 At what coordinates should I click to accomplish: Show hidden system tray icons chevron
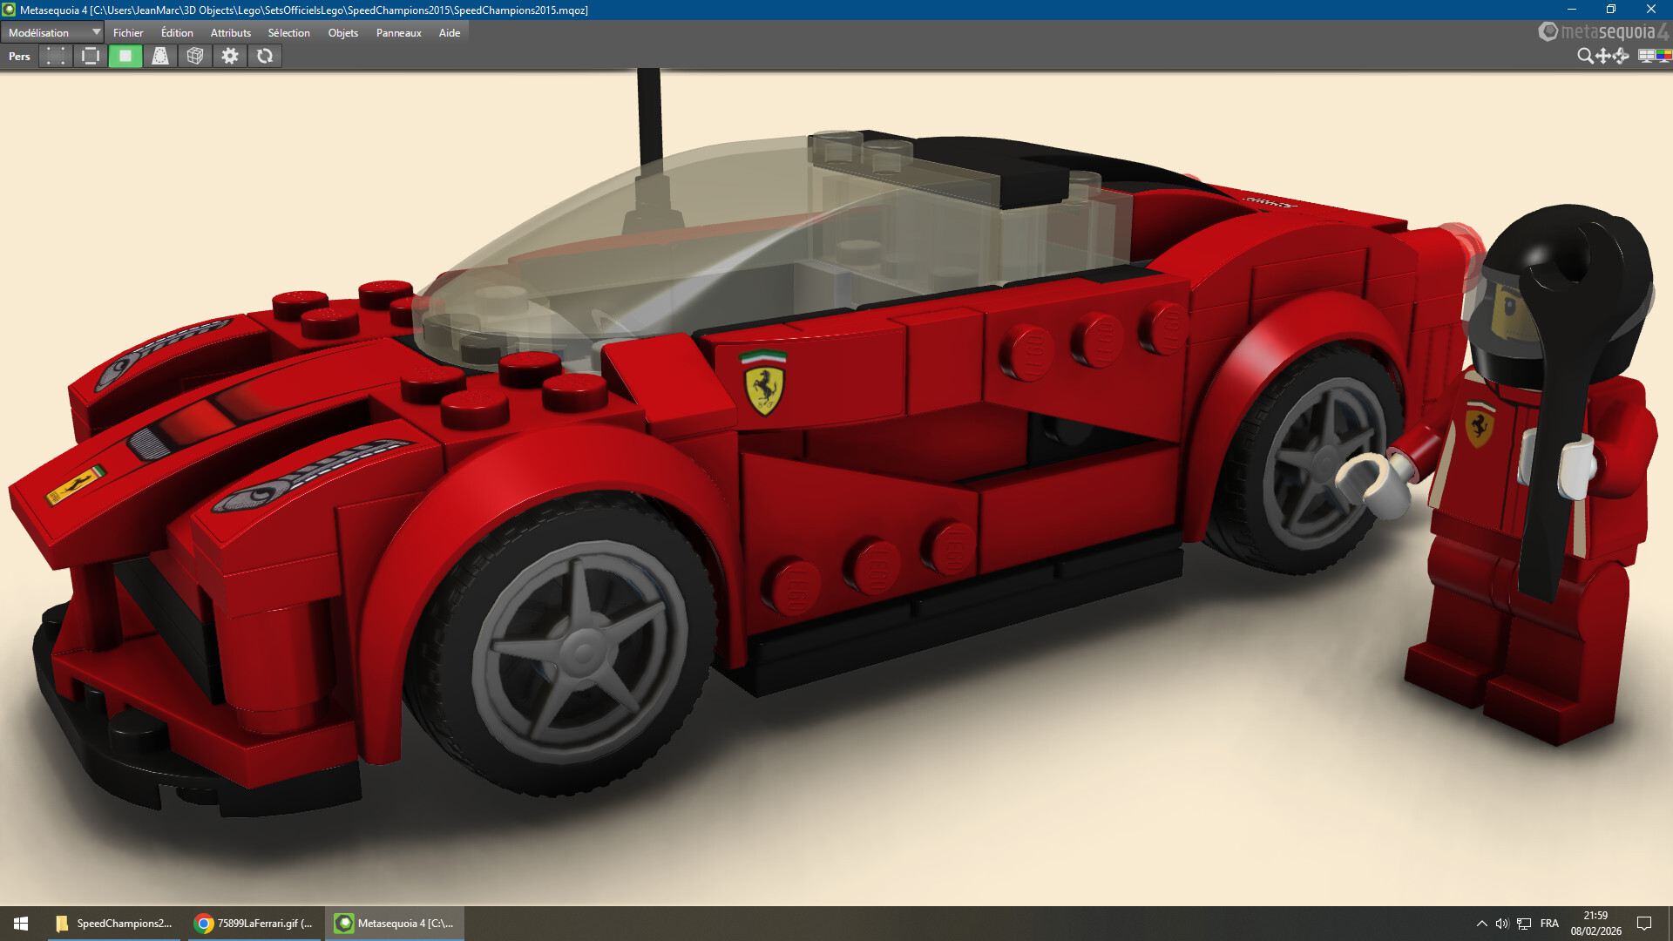coord(1481,924)
